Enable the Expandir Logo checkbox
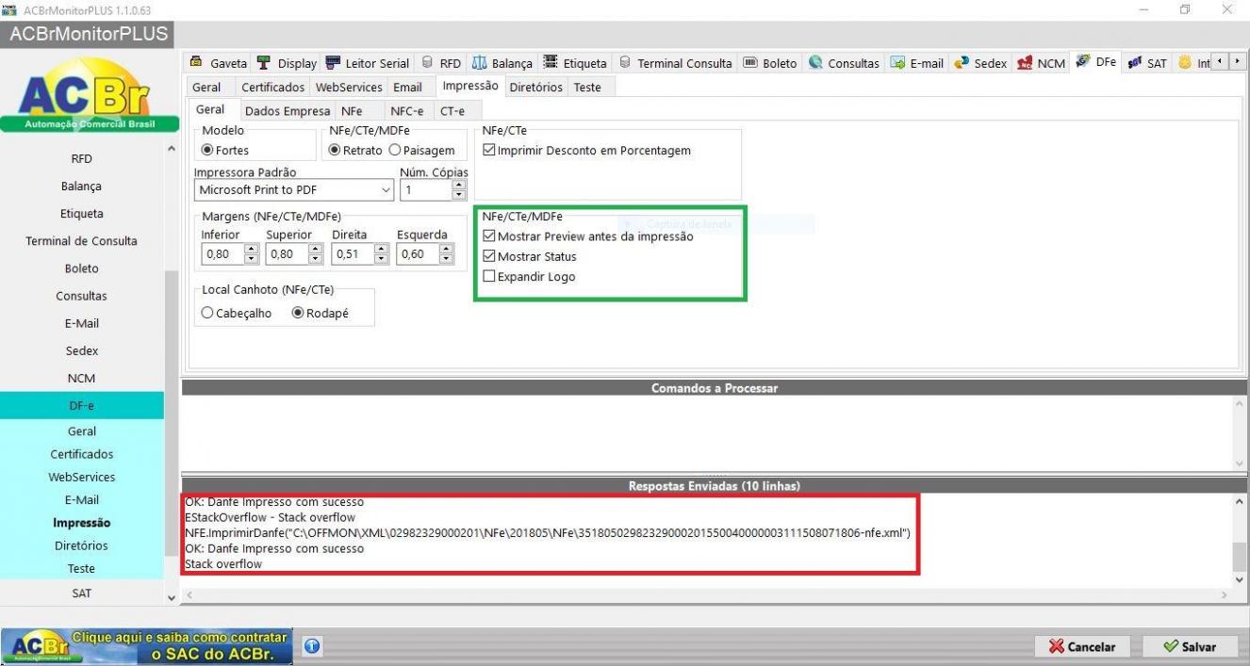The width and height of the screenshot is (1250, 666). click(529, 277)
